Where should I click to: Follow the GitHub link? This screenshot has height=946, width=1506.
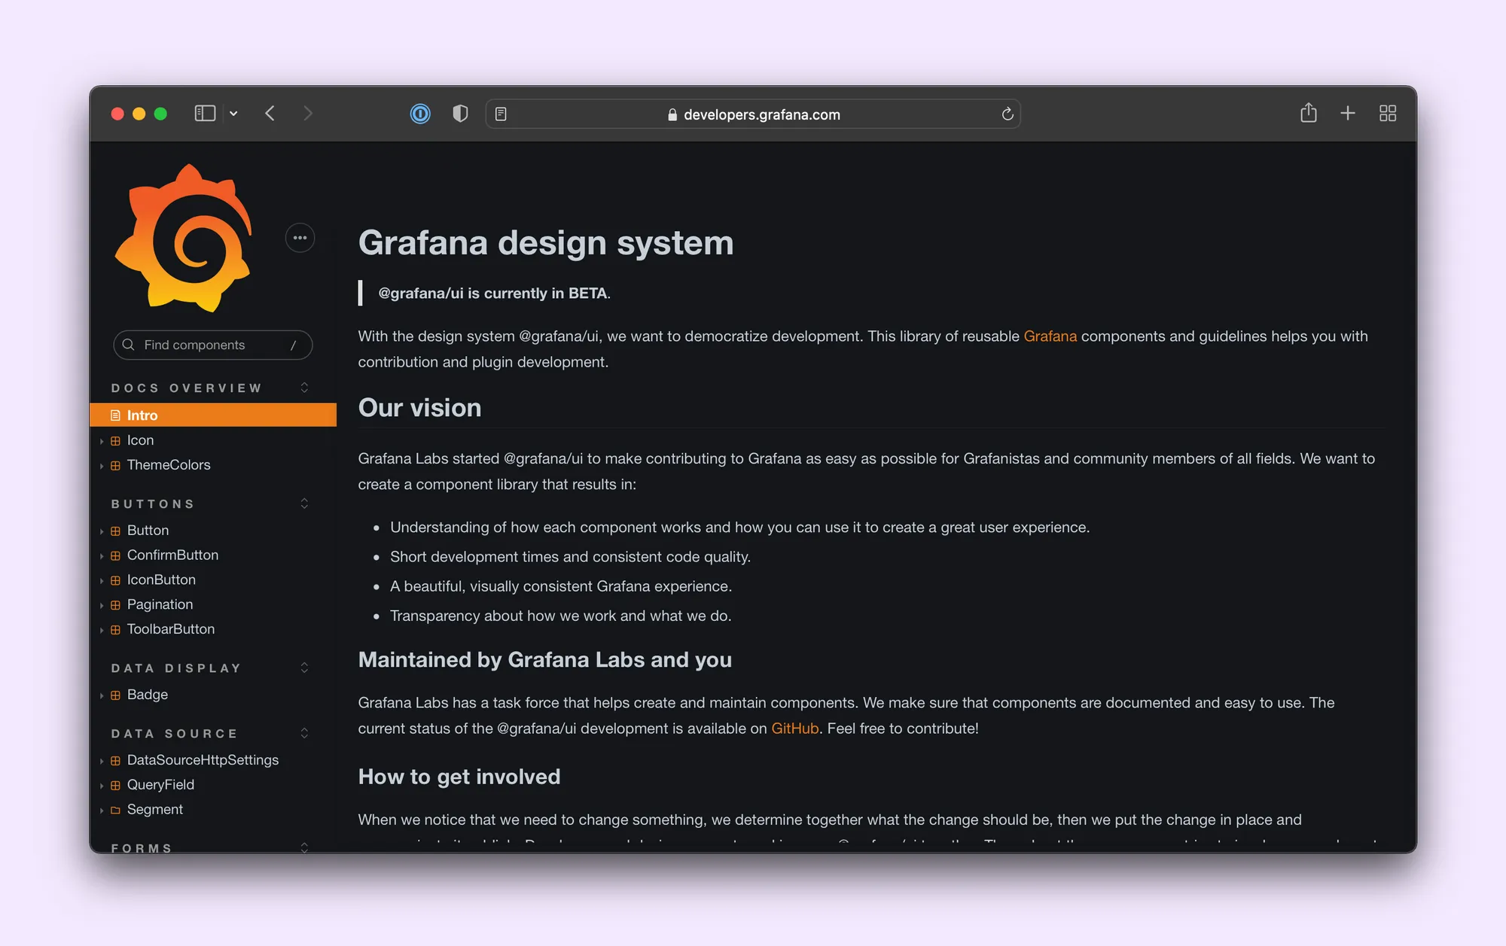point(794,729)
